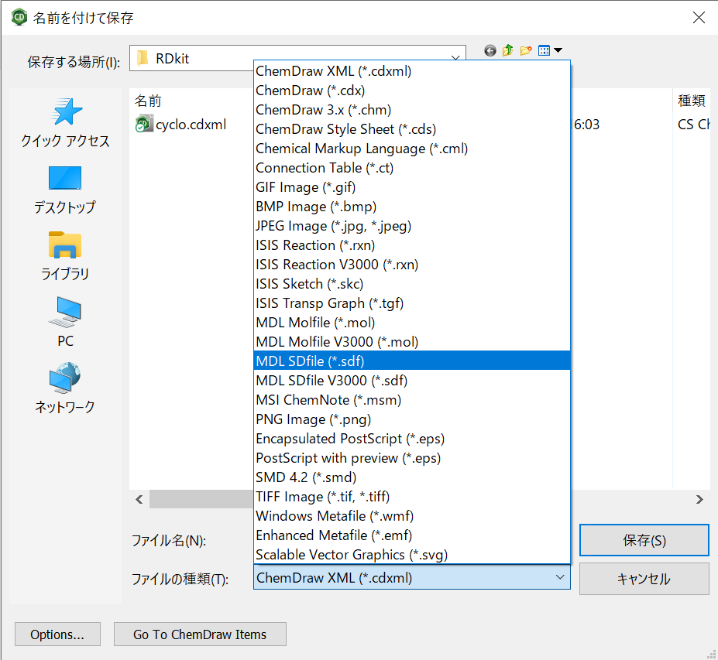Select GIF Image (*.gif) format

(x=411, y=187)
